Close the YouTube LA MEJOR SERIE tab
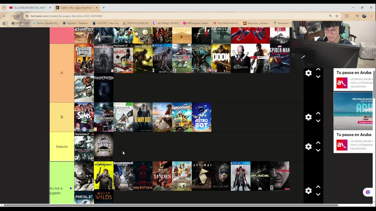This screenshot has height=211, width=376. pos(50,8)
